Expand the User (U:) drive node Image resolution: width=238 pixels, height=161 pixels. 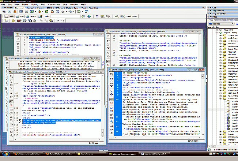coord(217,30)
